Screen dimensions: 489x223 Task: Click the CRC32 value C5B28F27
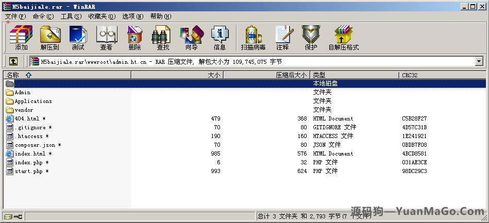click(414, 118)
